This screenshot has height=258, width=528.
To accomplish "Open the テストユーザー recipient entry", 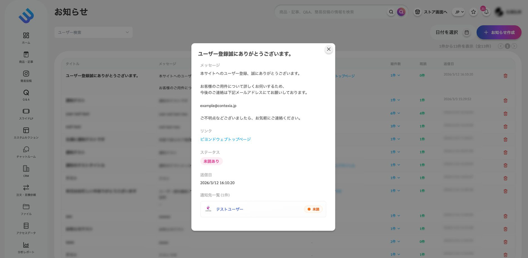I will (230, 209).
